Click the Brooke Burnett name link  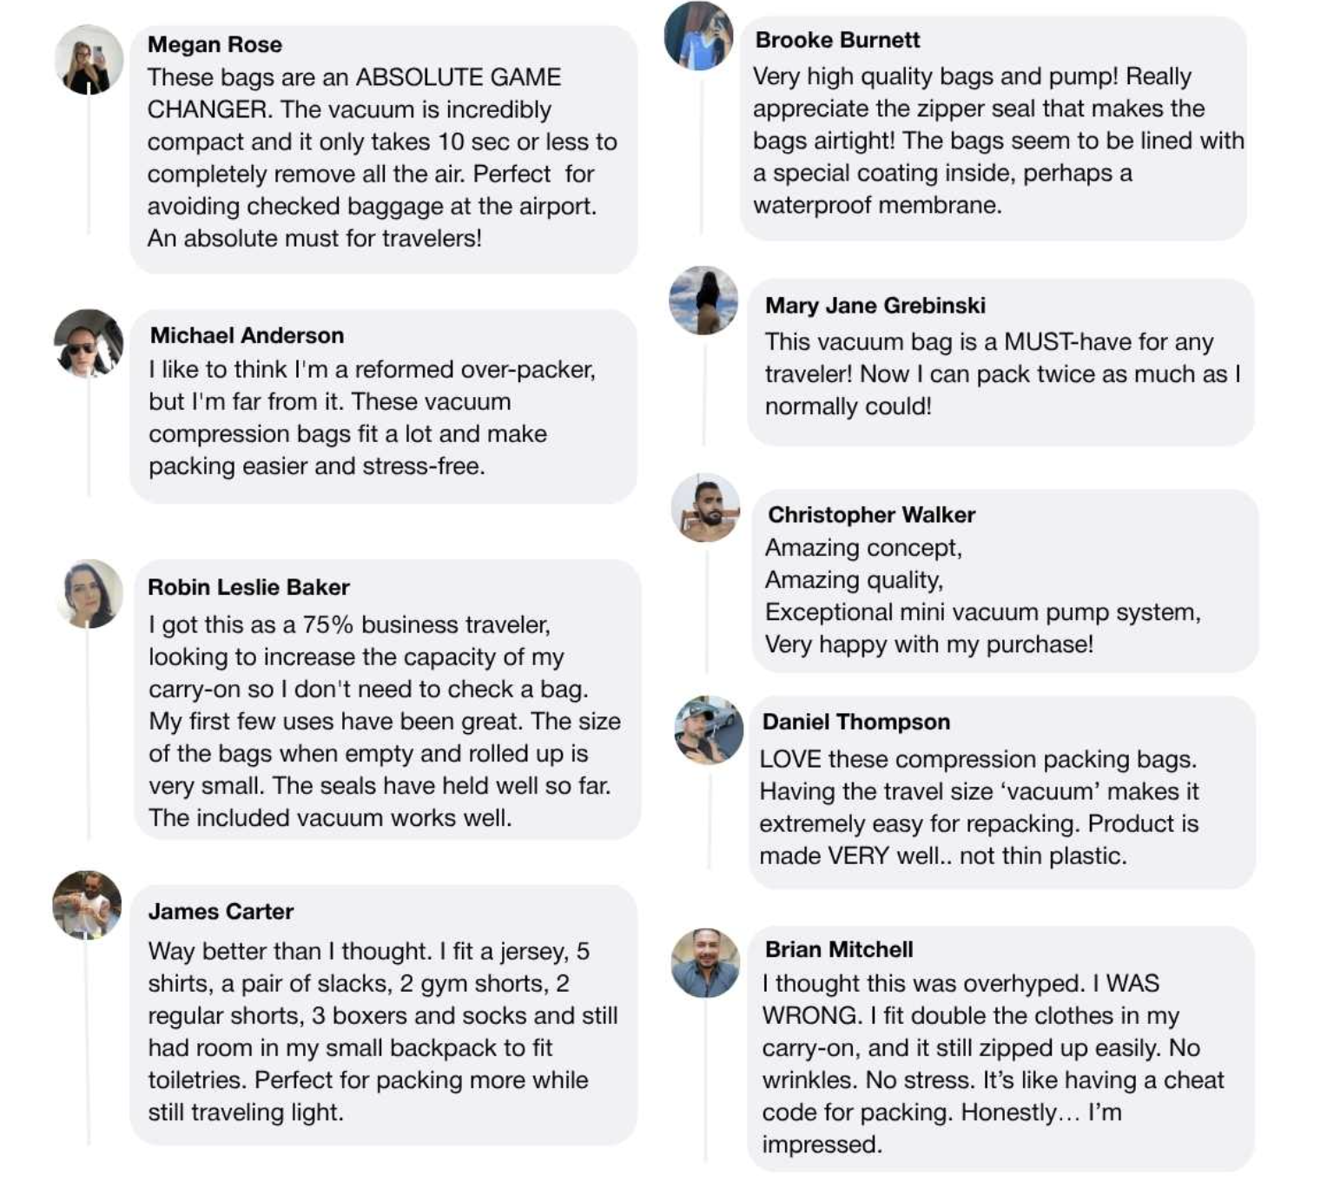(x=837, y=40)
